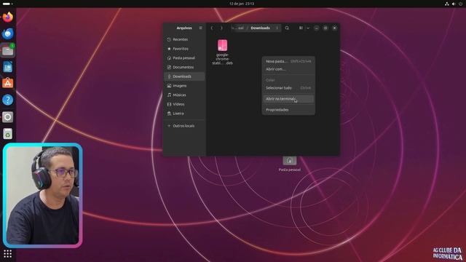466x262 pixels.
Task: Open the network status icon in top bar
Action: [446, 4]
